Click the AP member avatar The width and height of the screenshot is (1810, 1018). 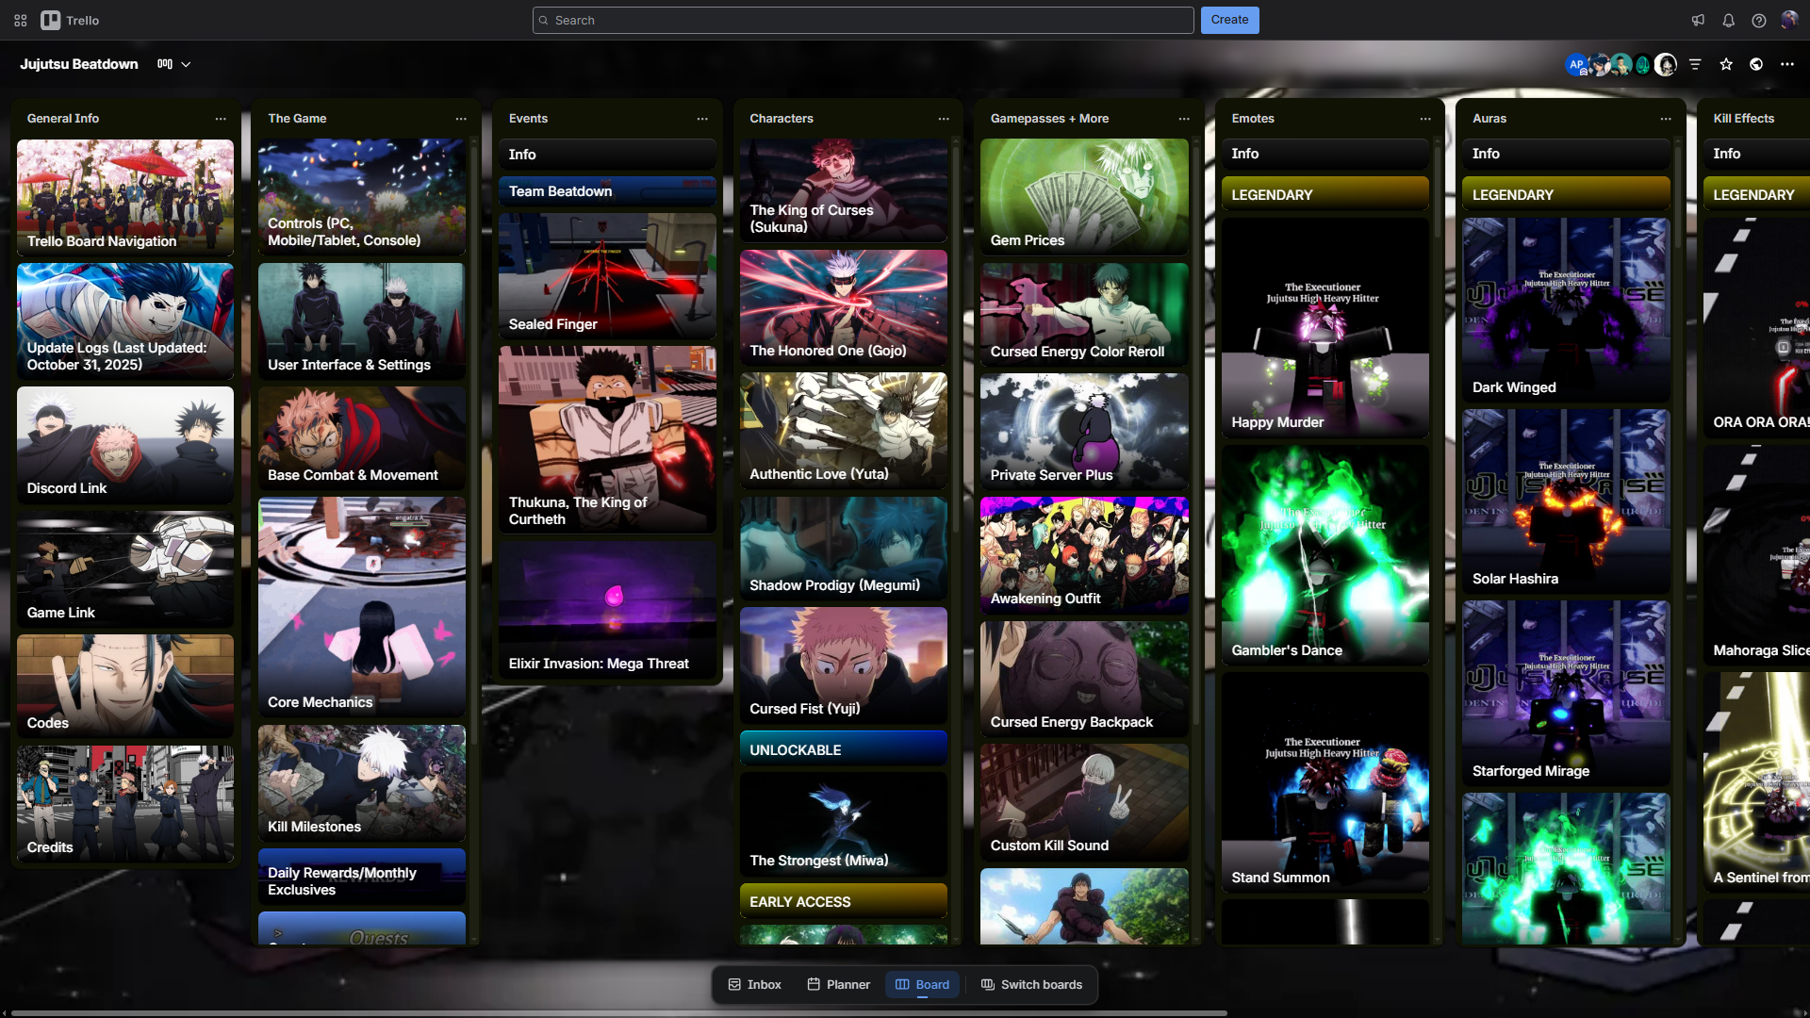click(x=1575, y=64)
